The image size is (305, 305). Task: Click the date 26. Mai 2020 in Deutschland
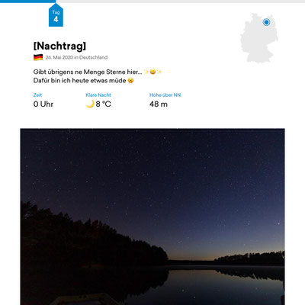[76, 57]
